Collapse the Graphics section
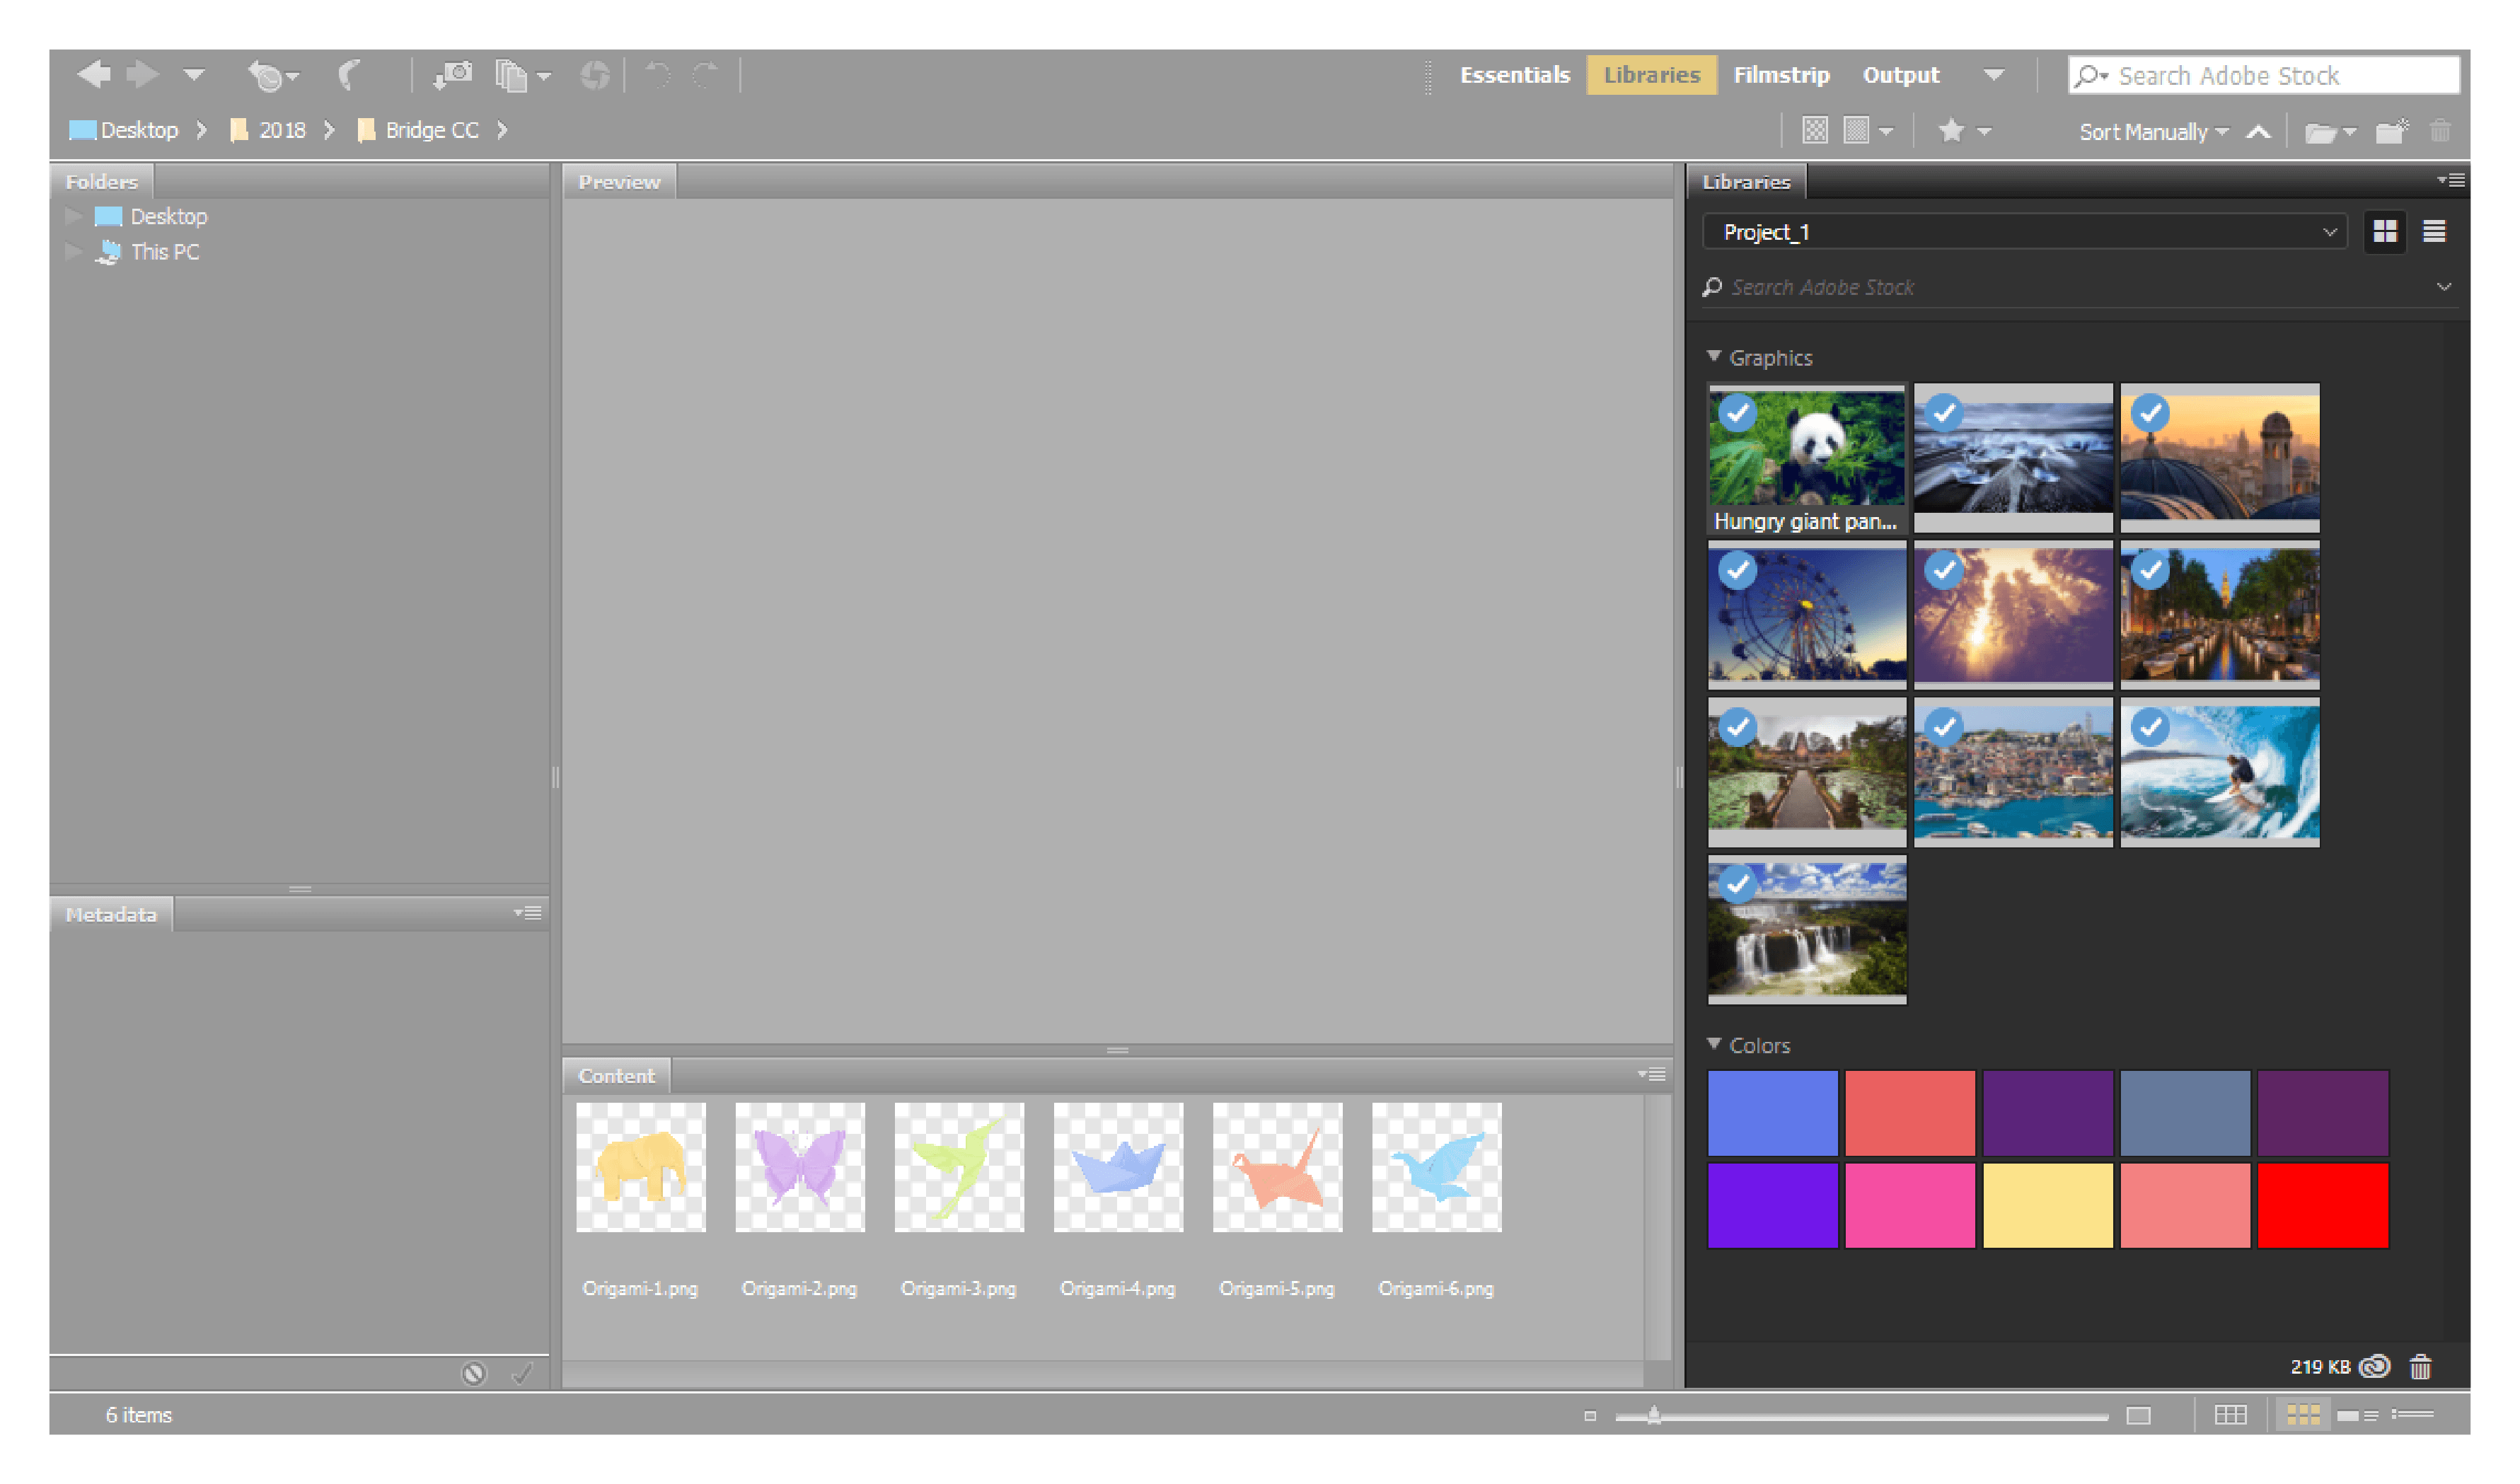The height and width of the screenshot is (1484, 2520). tap(1714, 357)
